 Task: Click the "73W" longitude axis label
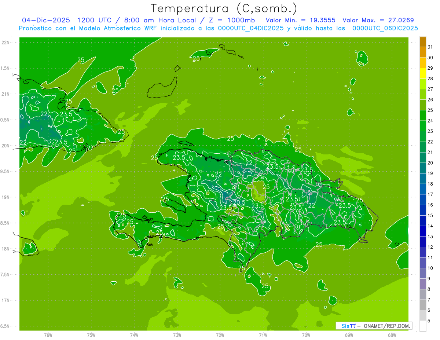click(x=177, y=335)
